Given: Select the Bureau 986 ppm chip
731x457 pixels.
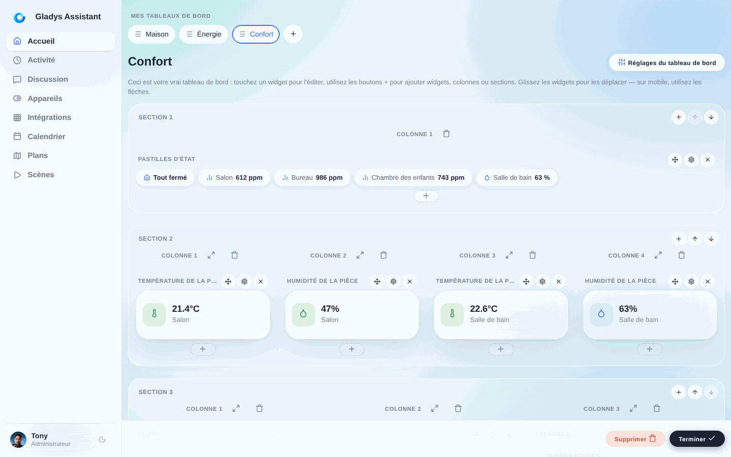Looking at the screenshot, I should 312,178.
